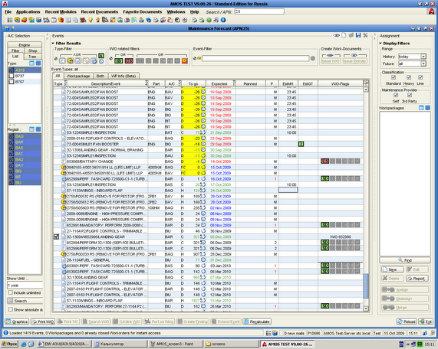Click the eye view icon in Events header
The width and height of the screenshot is (438, 349).
point(336,35)
